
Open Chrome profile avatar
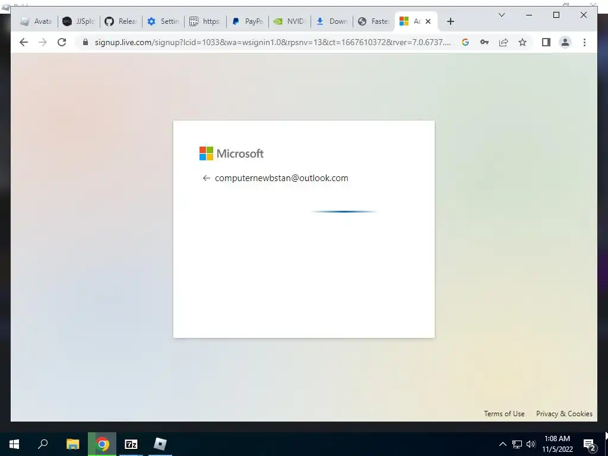tap(565, 42)
